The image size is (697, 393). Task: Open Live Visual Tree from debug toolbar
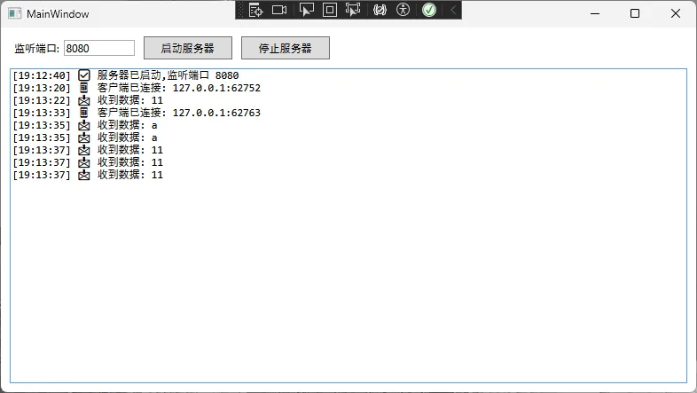coord(256,10)
